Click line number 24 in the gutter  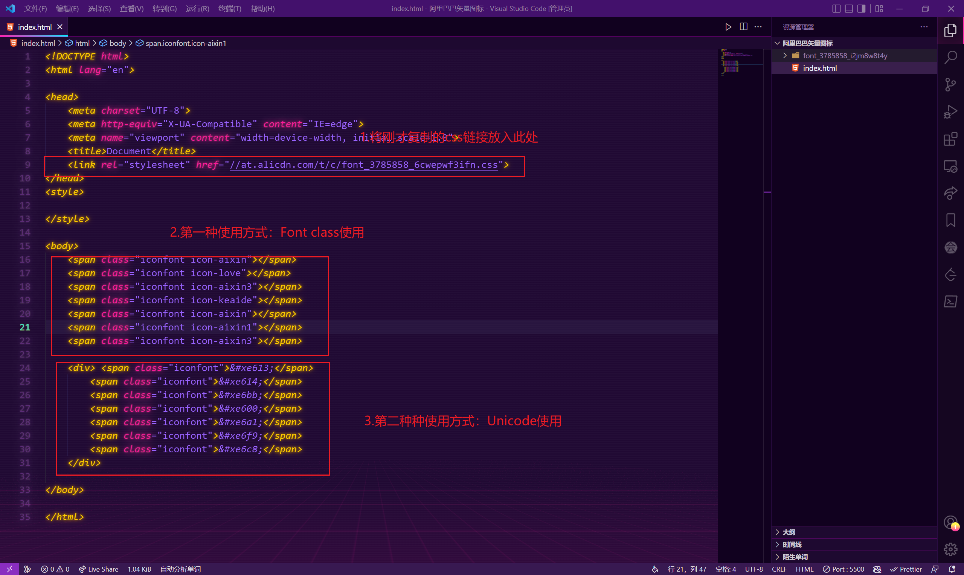click(x=25, y=368)
